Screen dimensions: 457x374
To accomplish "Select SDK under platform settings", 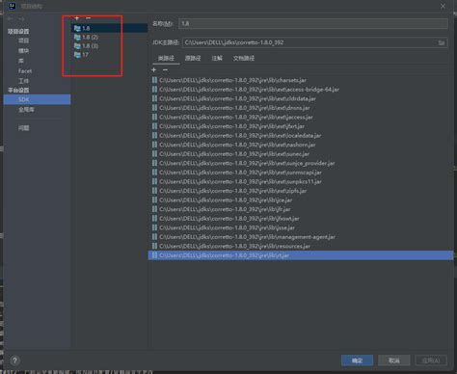I will [37, 99].
